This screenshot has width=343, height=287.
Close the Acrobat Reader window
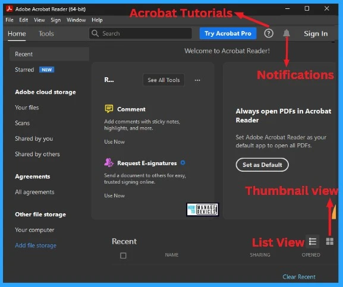click(x=326, y=8)
